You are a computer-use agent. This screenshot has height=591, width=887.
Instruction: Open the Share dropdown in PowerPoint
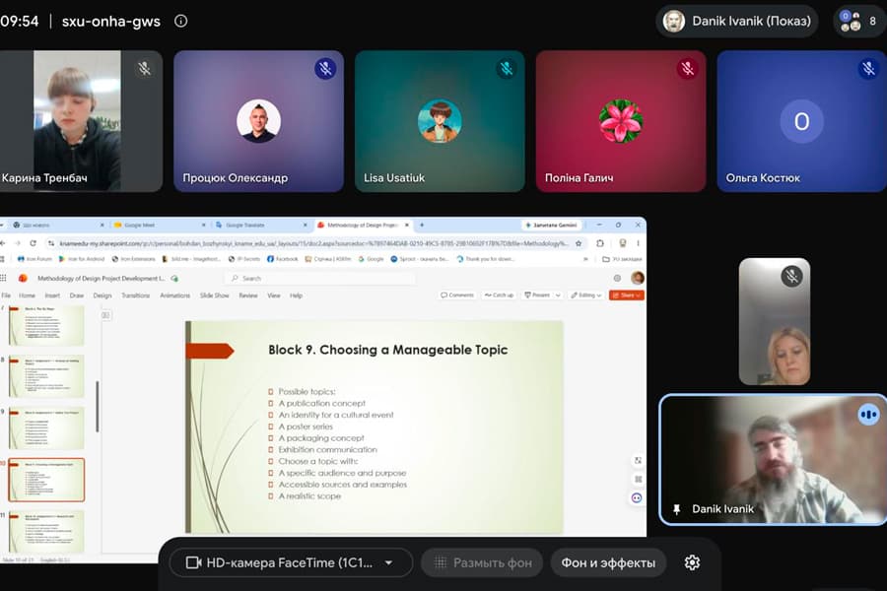[627, 295]
